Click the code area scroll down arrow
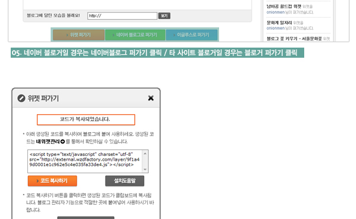Viewport: 356px width, 219px height. coord(145,169)
